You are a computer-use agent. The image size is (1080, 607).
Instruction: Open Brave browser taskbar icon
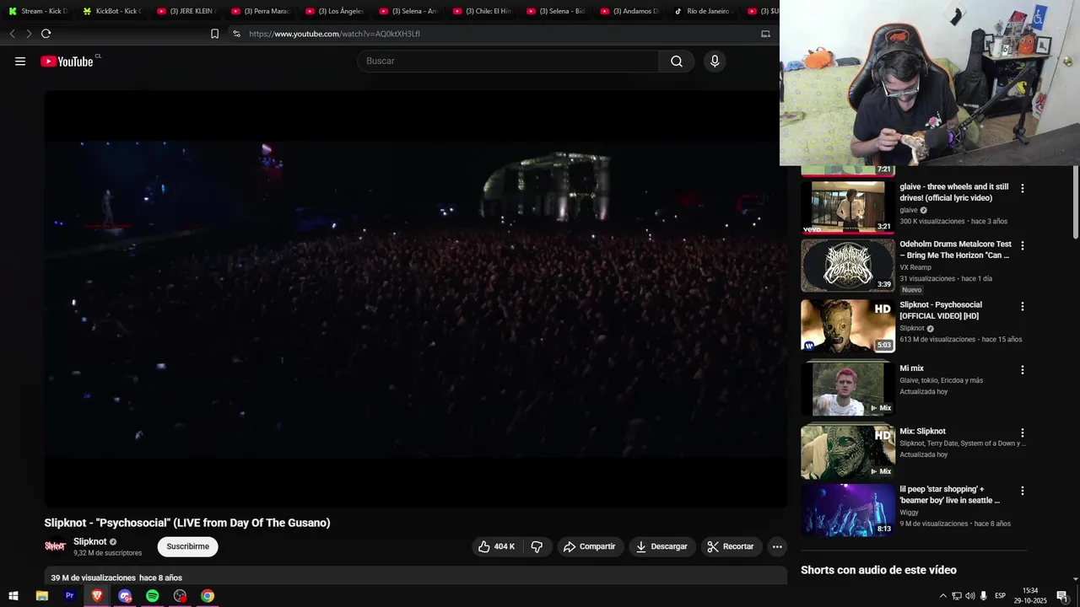pos(97,596)
